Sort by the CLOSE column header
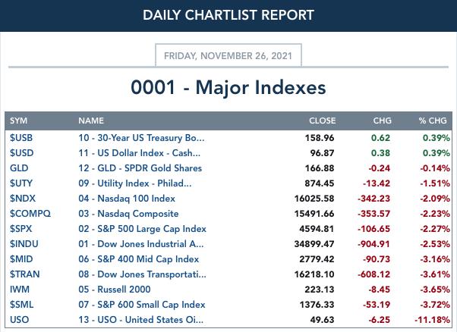457x332 pixels. (322, 121)
